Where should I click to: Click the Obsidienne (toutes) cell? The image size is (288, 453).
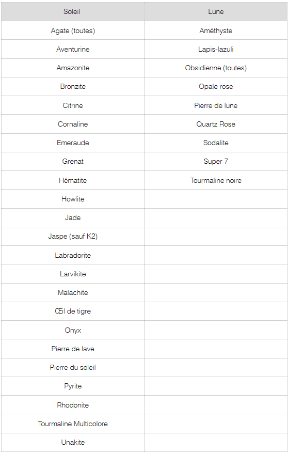216,68
